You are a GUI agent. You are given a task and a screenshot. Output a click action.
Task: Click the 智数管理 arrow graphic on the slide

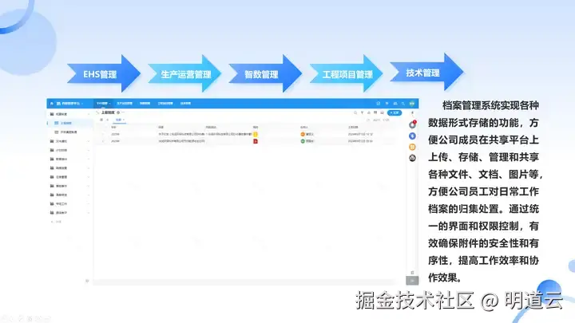click(265, 73)
